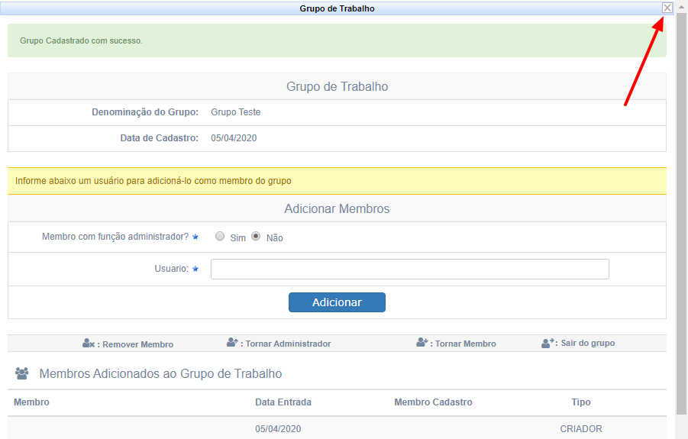The image size is (688, 439).
Task: Click the Tornar Administrador legend icon
Action: pos(233,343)
